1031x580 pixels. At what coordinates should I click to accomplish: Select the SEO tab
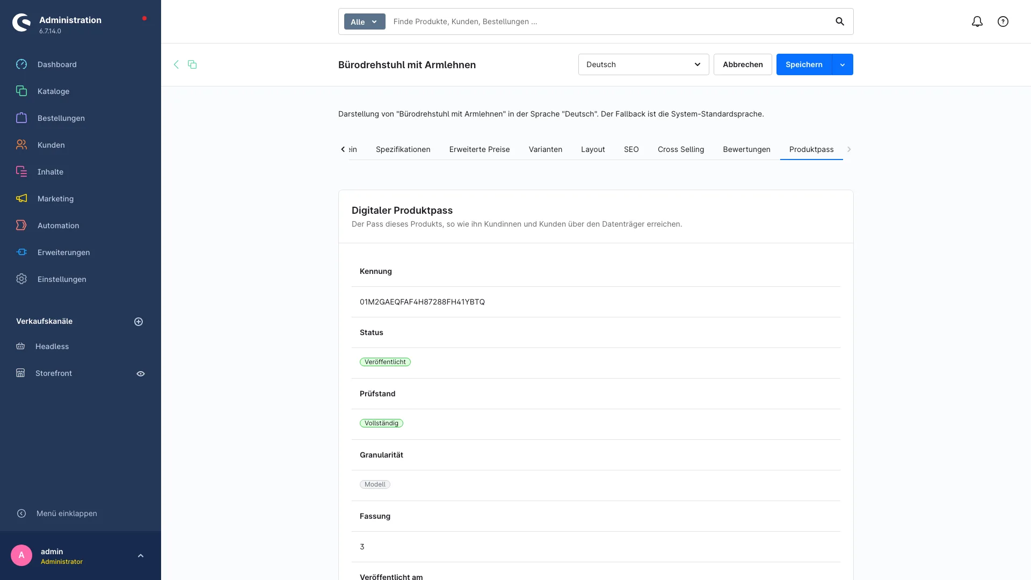[x=631, y=149]
